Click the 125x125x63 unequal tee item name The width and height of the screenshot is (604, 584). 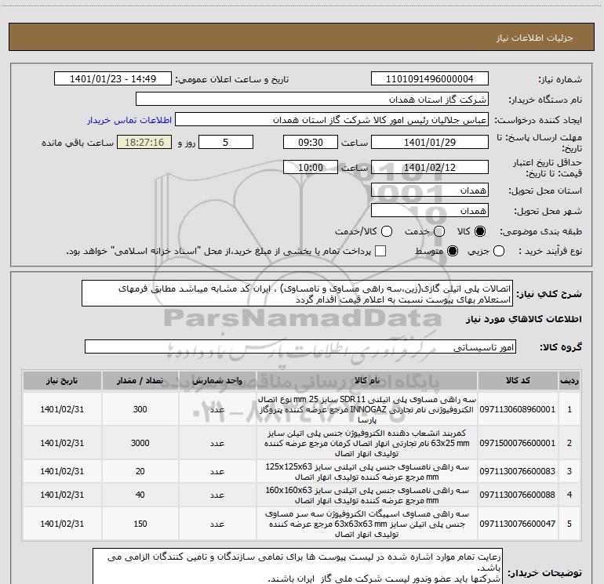pos(367,472)
